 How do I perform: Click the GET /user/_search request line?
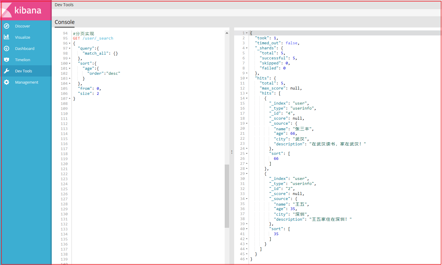93,38
